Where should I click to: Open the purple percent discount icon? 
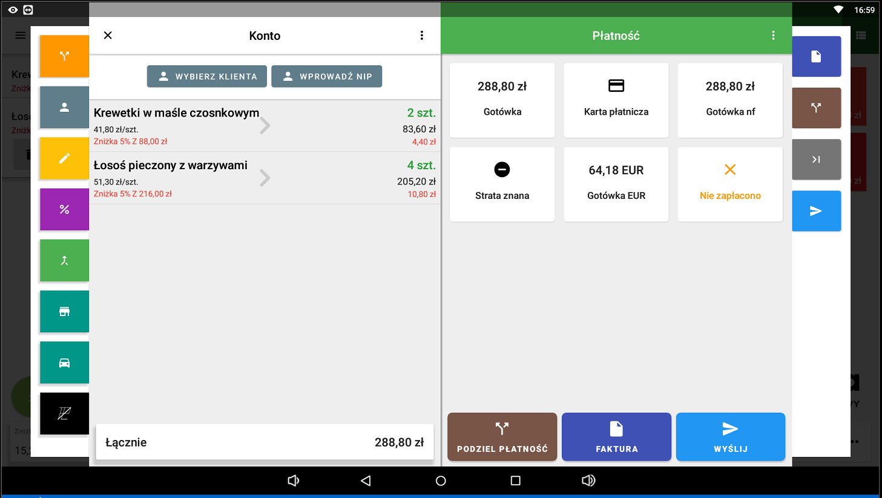[x=64, y=210]
